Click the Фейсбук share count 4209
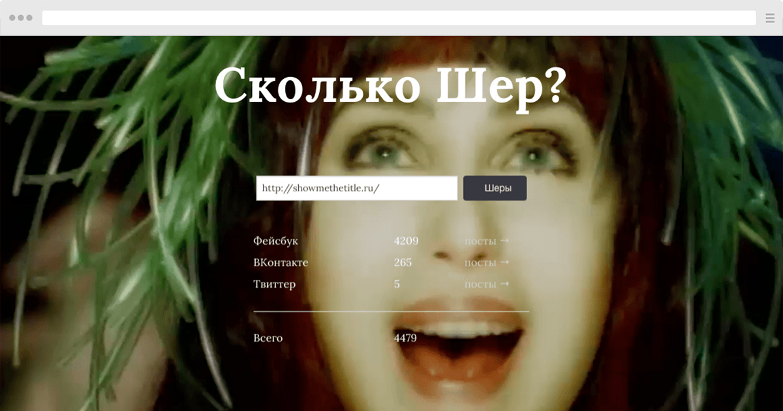Screen dimensions: 783x411 pos(405,241)
